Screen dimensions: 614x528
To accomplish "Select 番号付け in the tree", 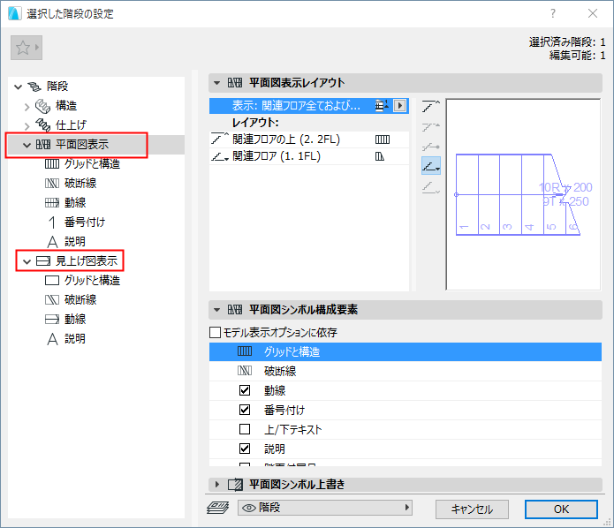I will point(85,222).
